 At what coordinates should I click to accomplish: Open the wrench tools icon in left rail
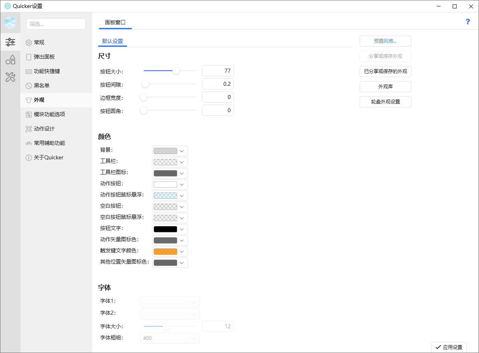tap(10, 77)
